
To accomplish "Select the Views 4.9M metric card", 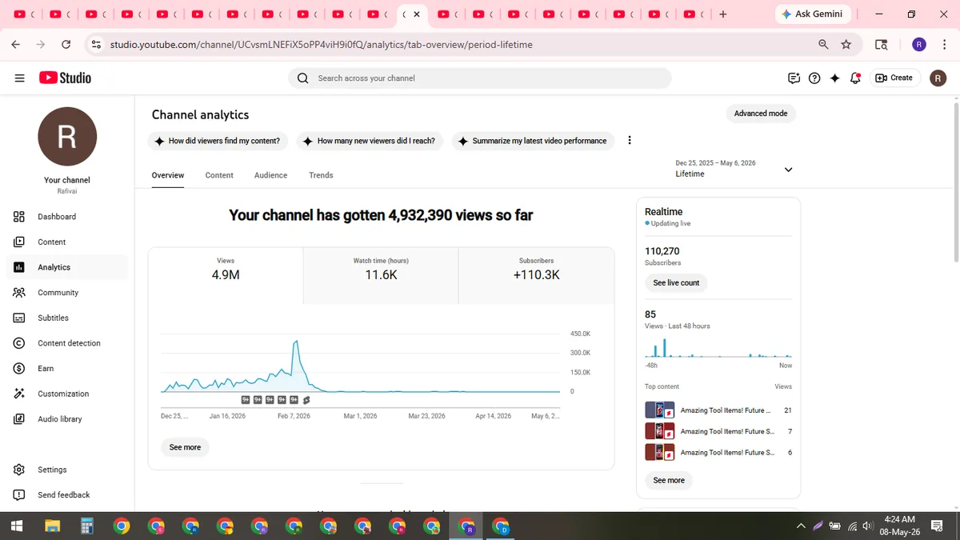I will coord(226,275).
